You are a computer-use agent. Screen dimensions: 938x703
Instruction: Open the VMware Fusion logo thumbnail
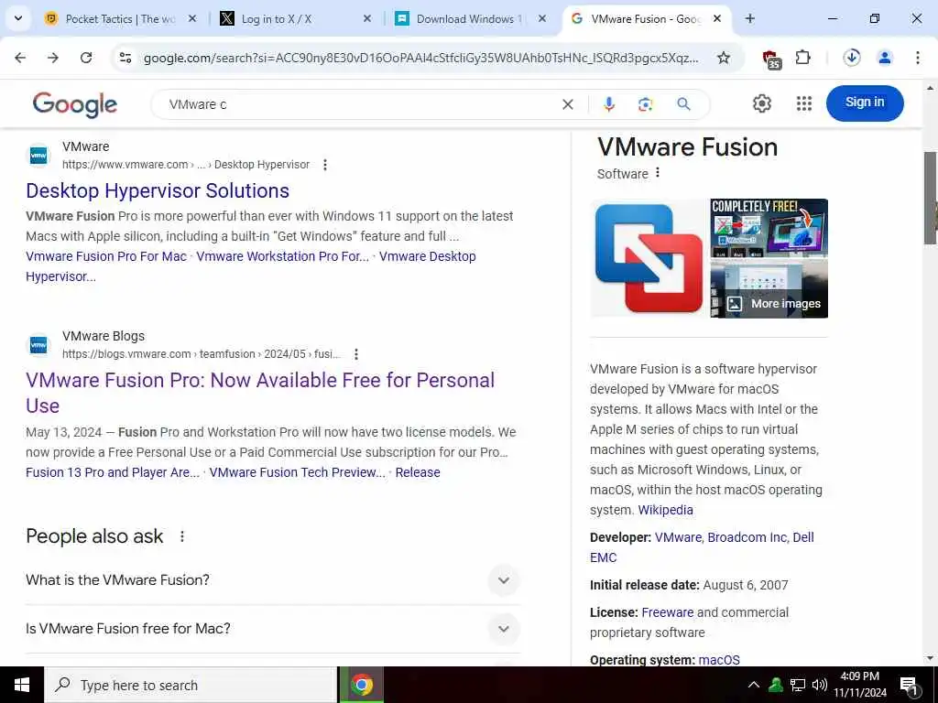coord(649,257)
